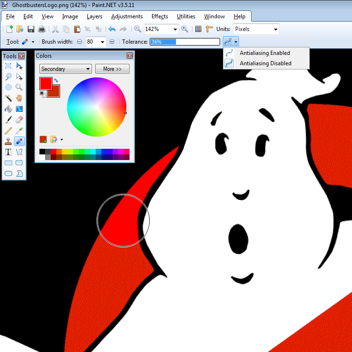
Task: Pick the Paintbrush tool
Action: click(x=8, y=119)
